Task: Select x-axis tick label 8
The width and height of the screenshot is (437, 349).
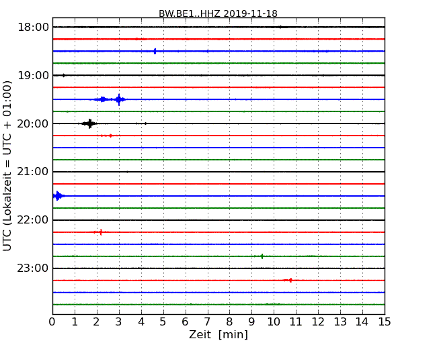Action: click(229, 321)
